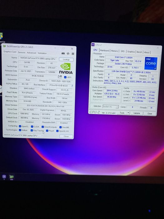Click the Lookup button
Screen dimensions: 164x219
(x=66, y=59)
